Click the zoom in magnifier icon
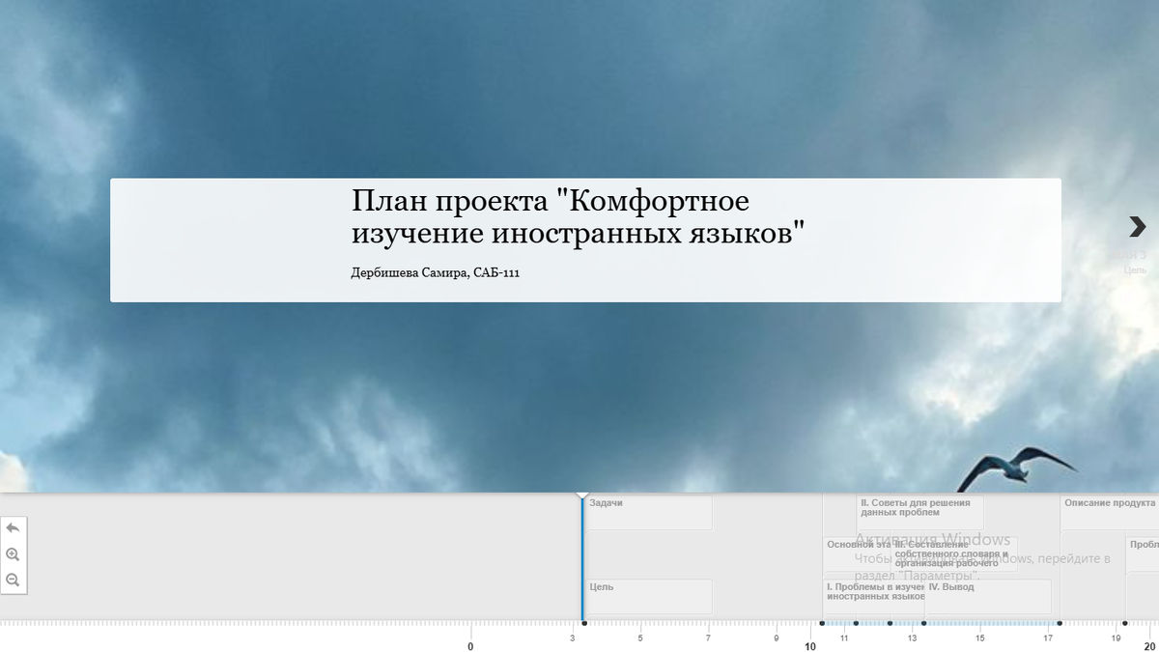 [x=13, y=553]
